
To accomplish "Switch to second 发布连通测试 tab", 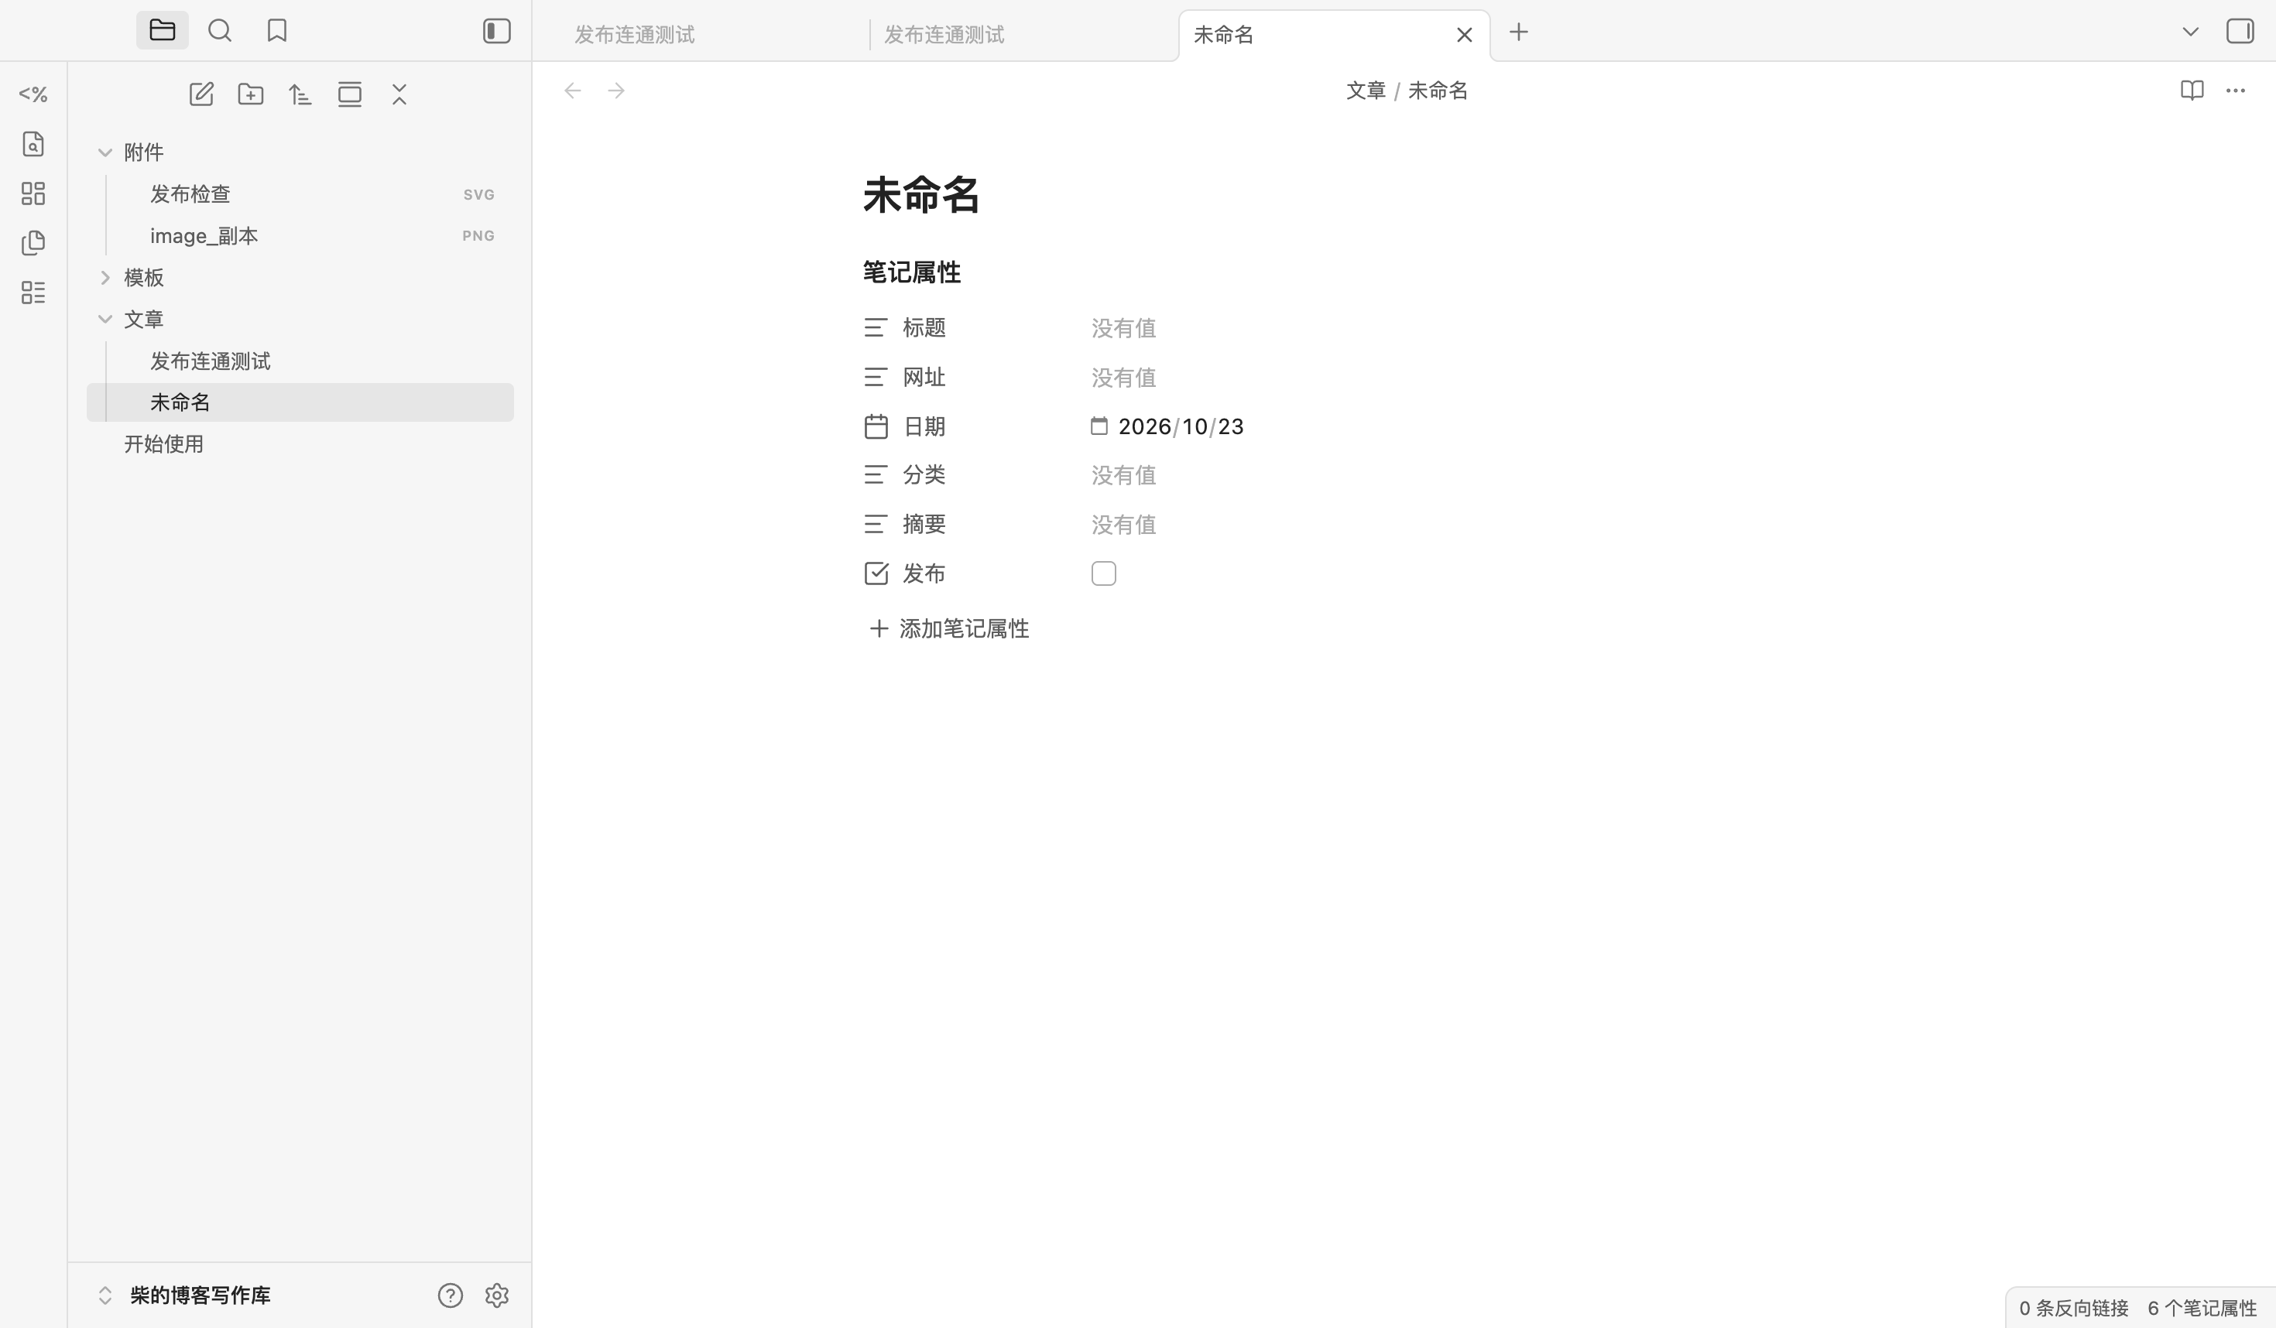I will pyautogui.click(x=1023, y=34).
